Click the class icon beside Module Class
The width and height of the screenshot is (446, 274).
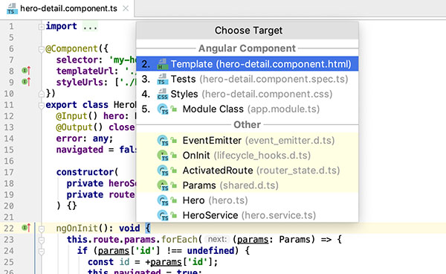[163, 109]
